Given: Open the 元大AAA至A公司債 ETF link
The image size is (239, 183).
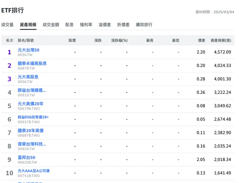Looking at the screenshot, I should click(x=34, y=171).
